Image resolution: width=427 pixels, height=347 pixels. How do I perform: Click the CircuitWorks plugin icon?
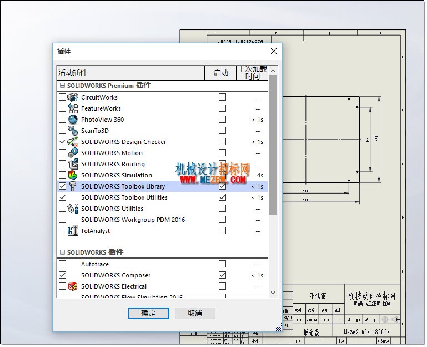73,97
